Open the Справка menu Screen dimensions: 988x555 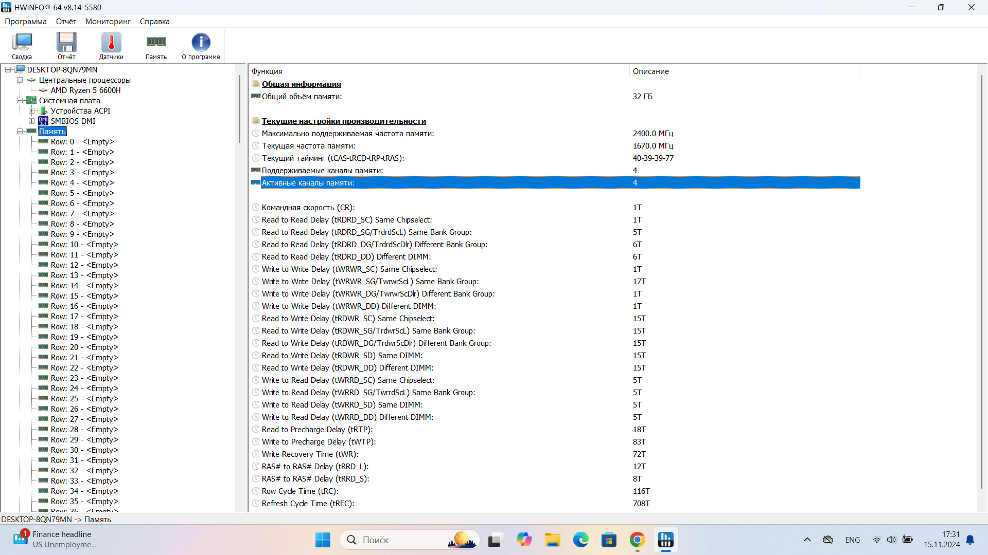154,22
